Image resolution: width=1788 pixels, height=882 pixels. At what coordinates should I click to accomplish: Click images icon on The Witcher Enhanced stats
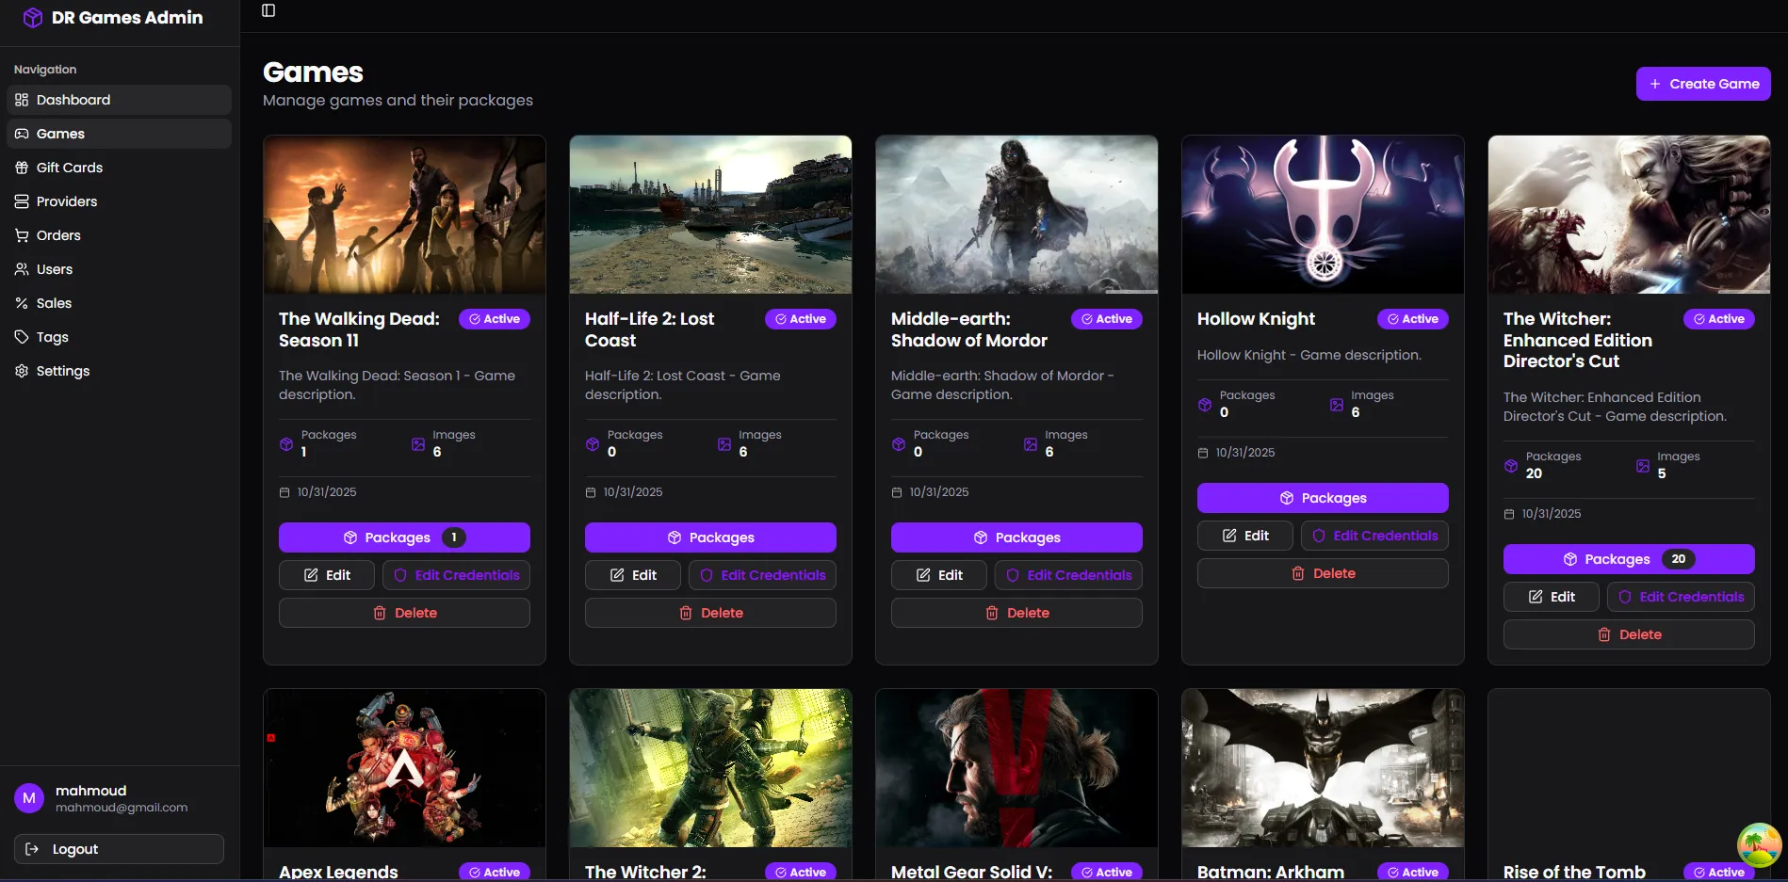1643,466
